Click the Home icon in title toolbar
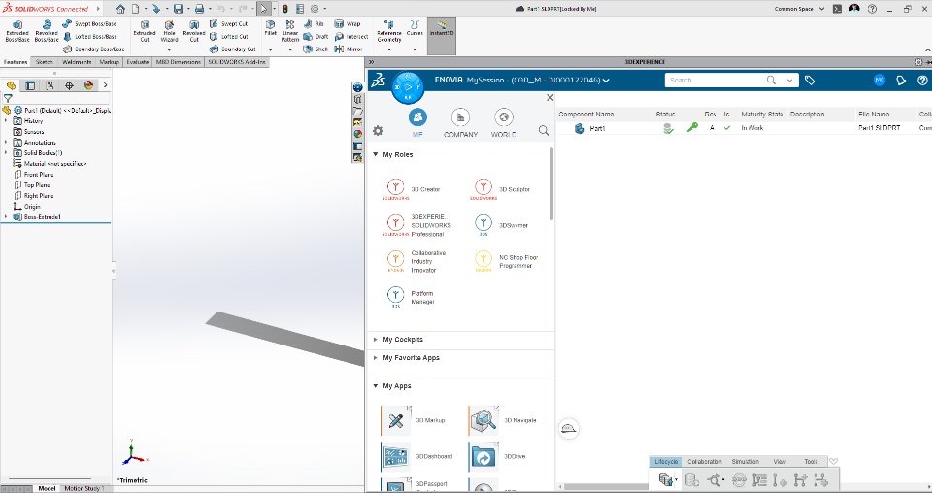Screen dimensions: 932x493 (x=120, y=9)
